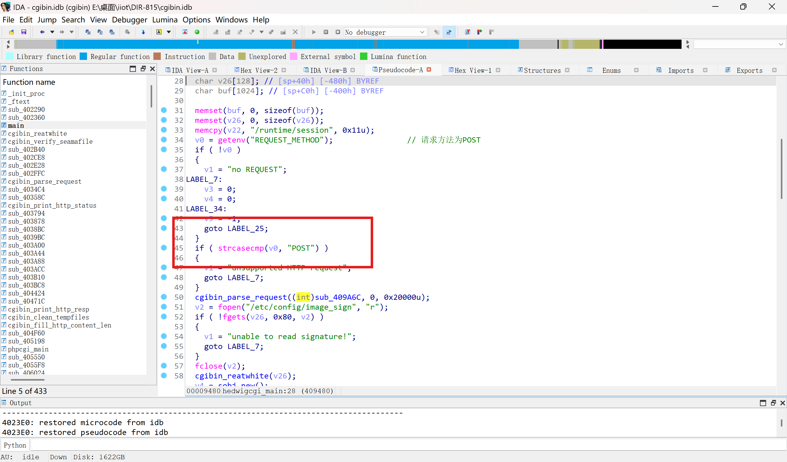Open the forward-history dropdown arrow
This screenshot has height=462, width=787.
72,32
